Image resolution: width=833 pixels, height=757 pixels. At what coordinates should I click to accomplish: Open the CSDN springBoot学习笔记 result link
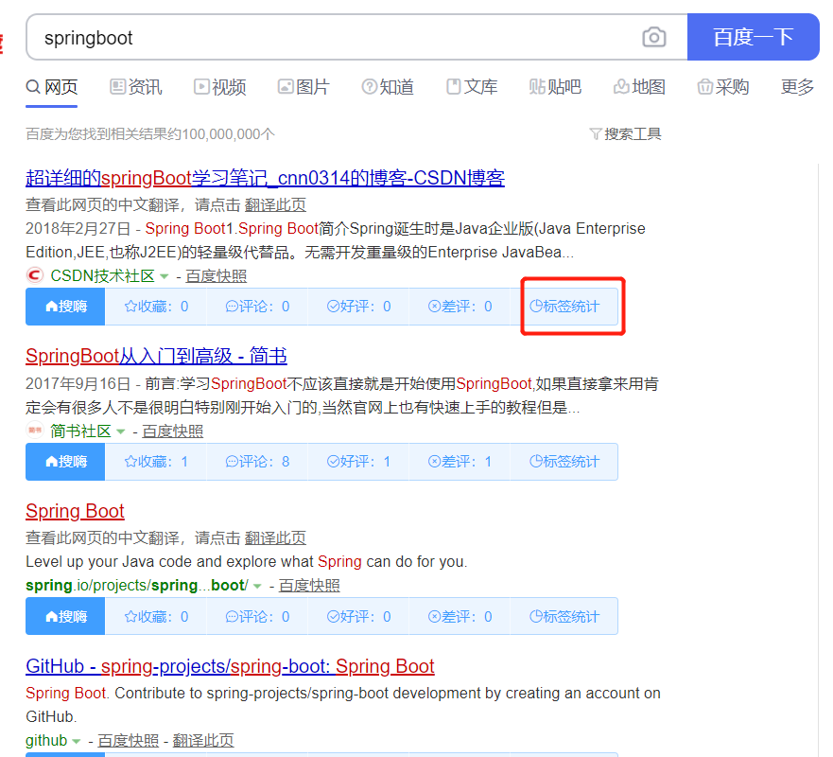pyautogui.click(x=265, y=178)
